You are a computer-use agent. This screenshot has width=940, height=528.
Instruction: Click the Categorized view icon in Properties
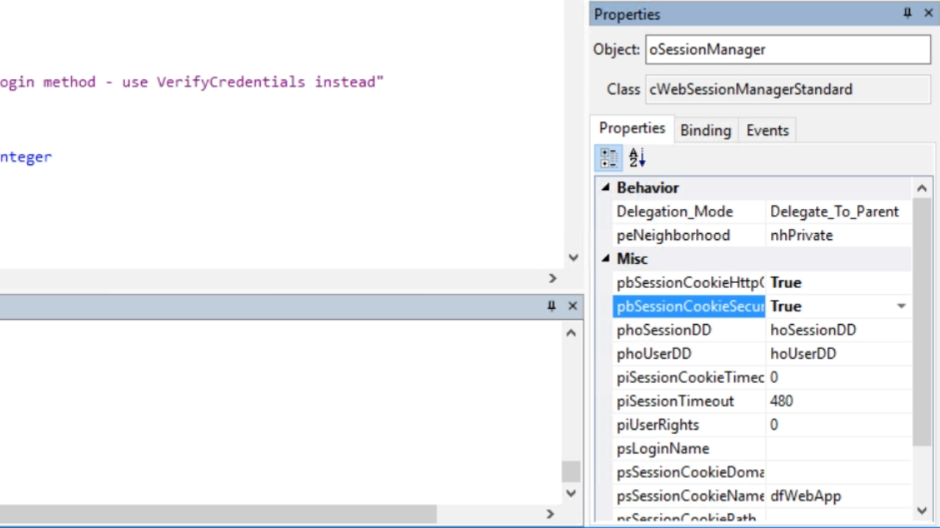[609, 158]
